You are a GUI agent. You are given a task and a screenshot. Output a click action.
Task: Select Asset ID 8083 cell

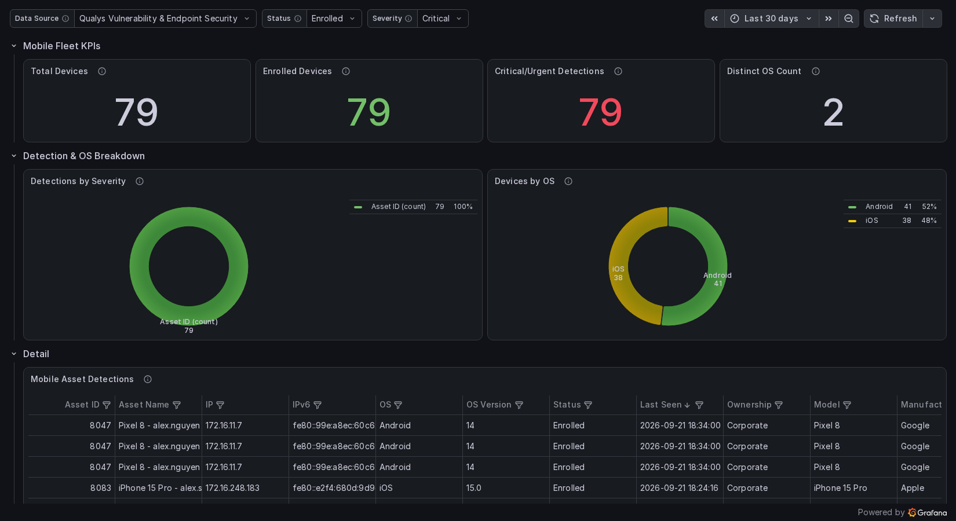71,488
